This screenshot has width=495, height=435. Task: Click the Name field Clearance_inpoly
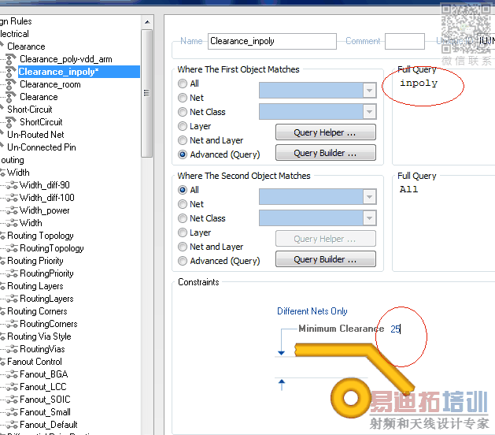(272, 41)
